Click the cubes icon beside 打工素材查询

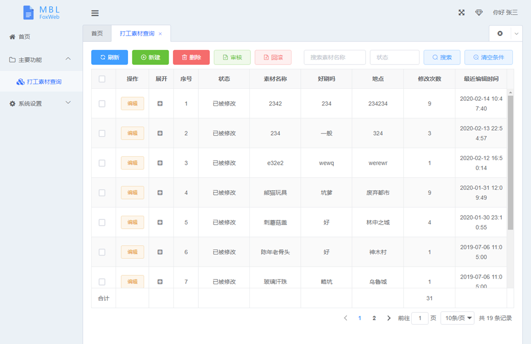click(20, 82)
